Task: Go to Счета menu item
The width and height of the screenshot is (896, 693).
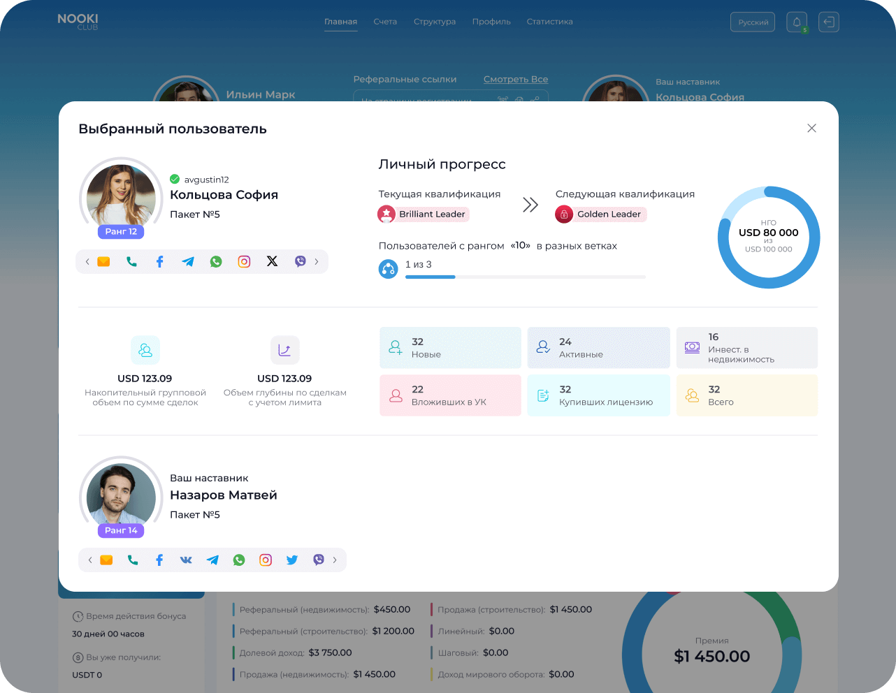Action: pos(385,22)
